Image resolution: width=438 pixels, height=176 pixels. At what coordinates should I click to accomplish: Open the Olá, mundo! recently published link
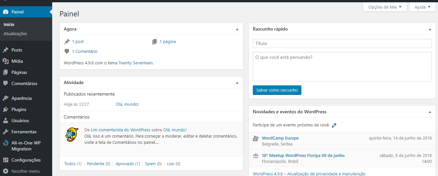click(x=127, y=104)
